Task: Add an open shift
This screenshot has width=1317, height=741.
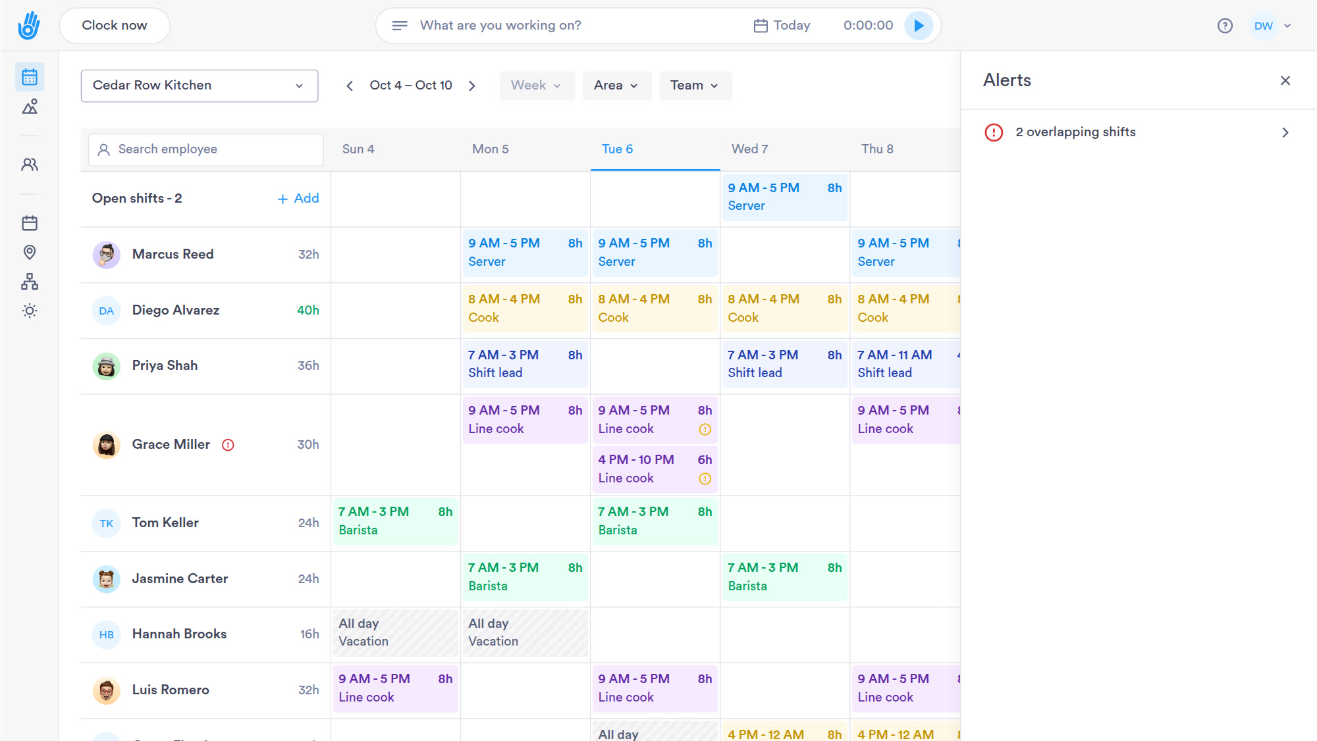Action: (x=298, y=199)
